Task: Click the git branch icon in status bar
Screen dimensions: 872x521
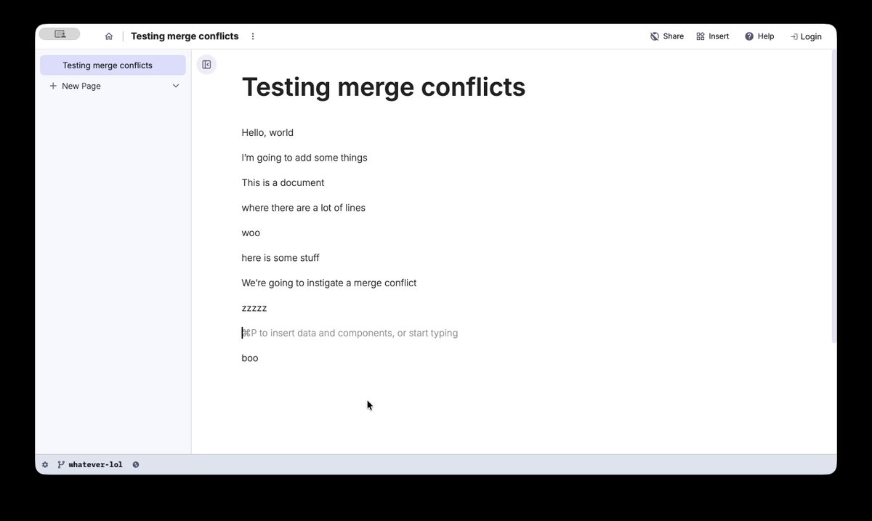Action: click(x=61, y=464)
